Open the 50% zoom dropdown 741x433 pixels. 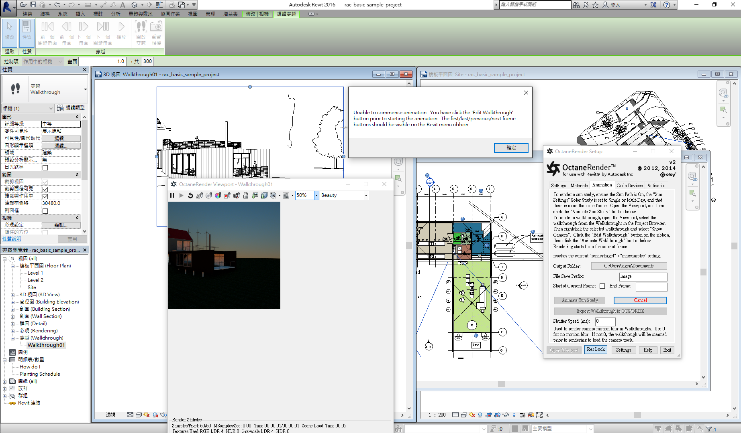(x=316, y=195)
